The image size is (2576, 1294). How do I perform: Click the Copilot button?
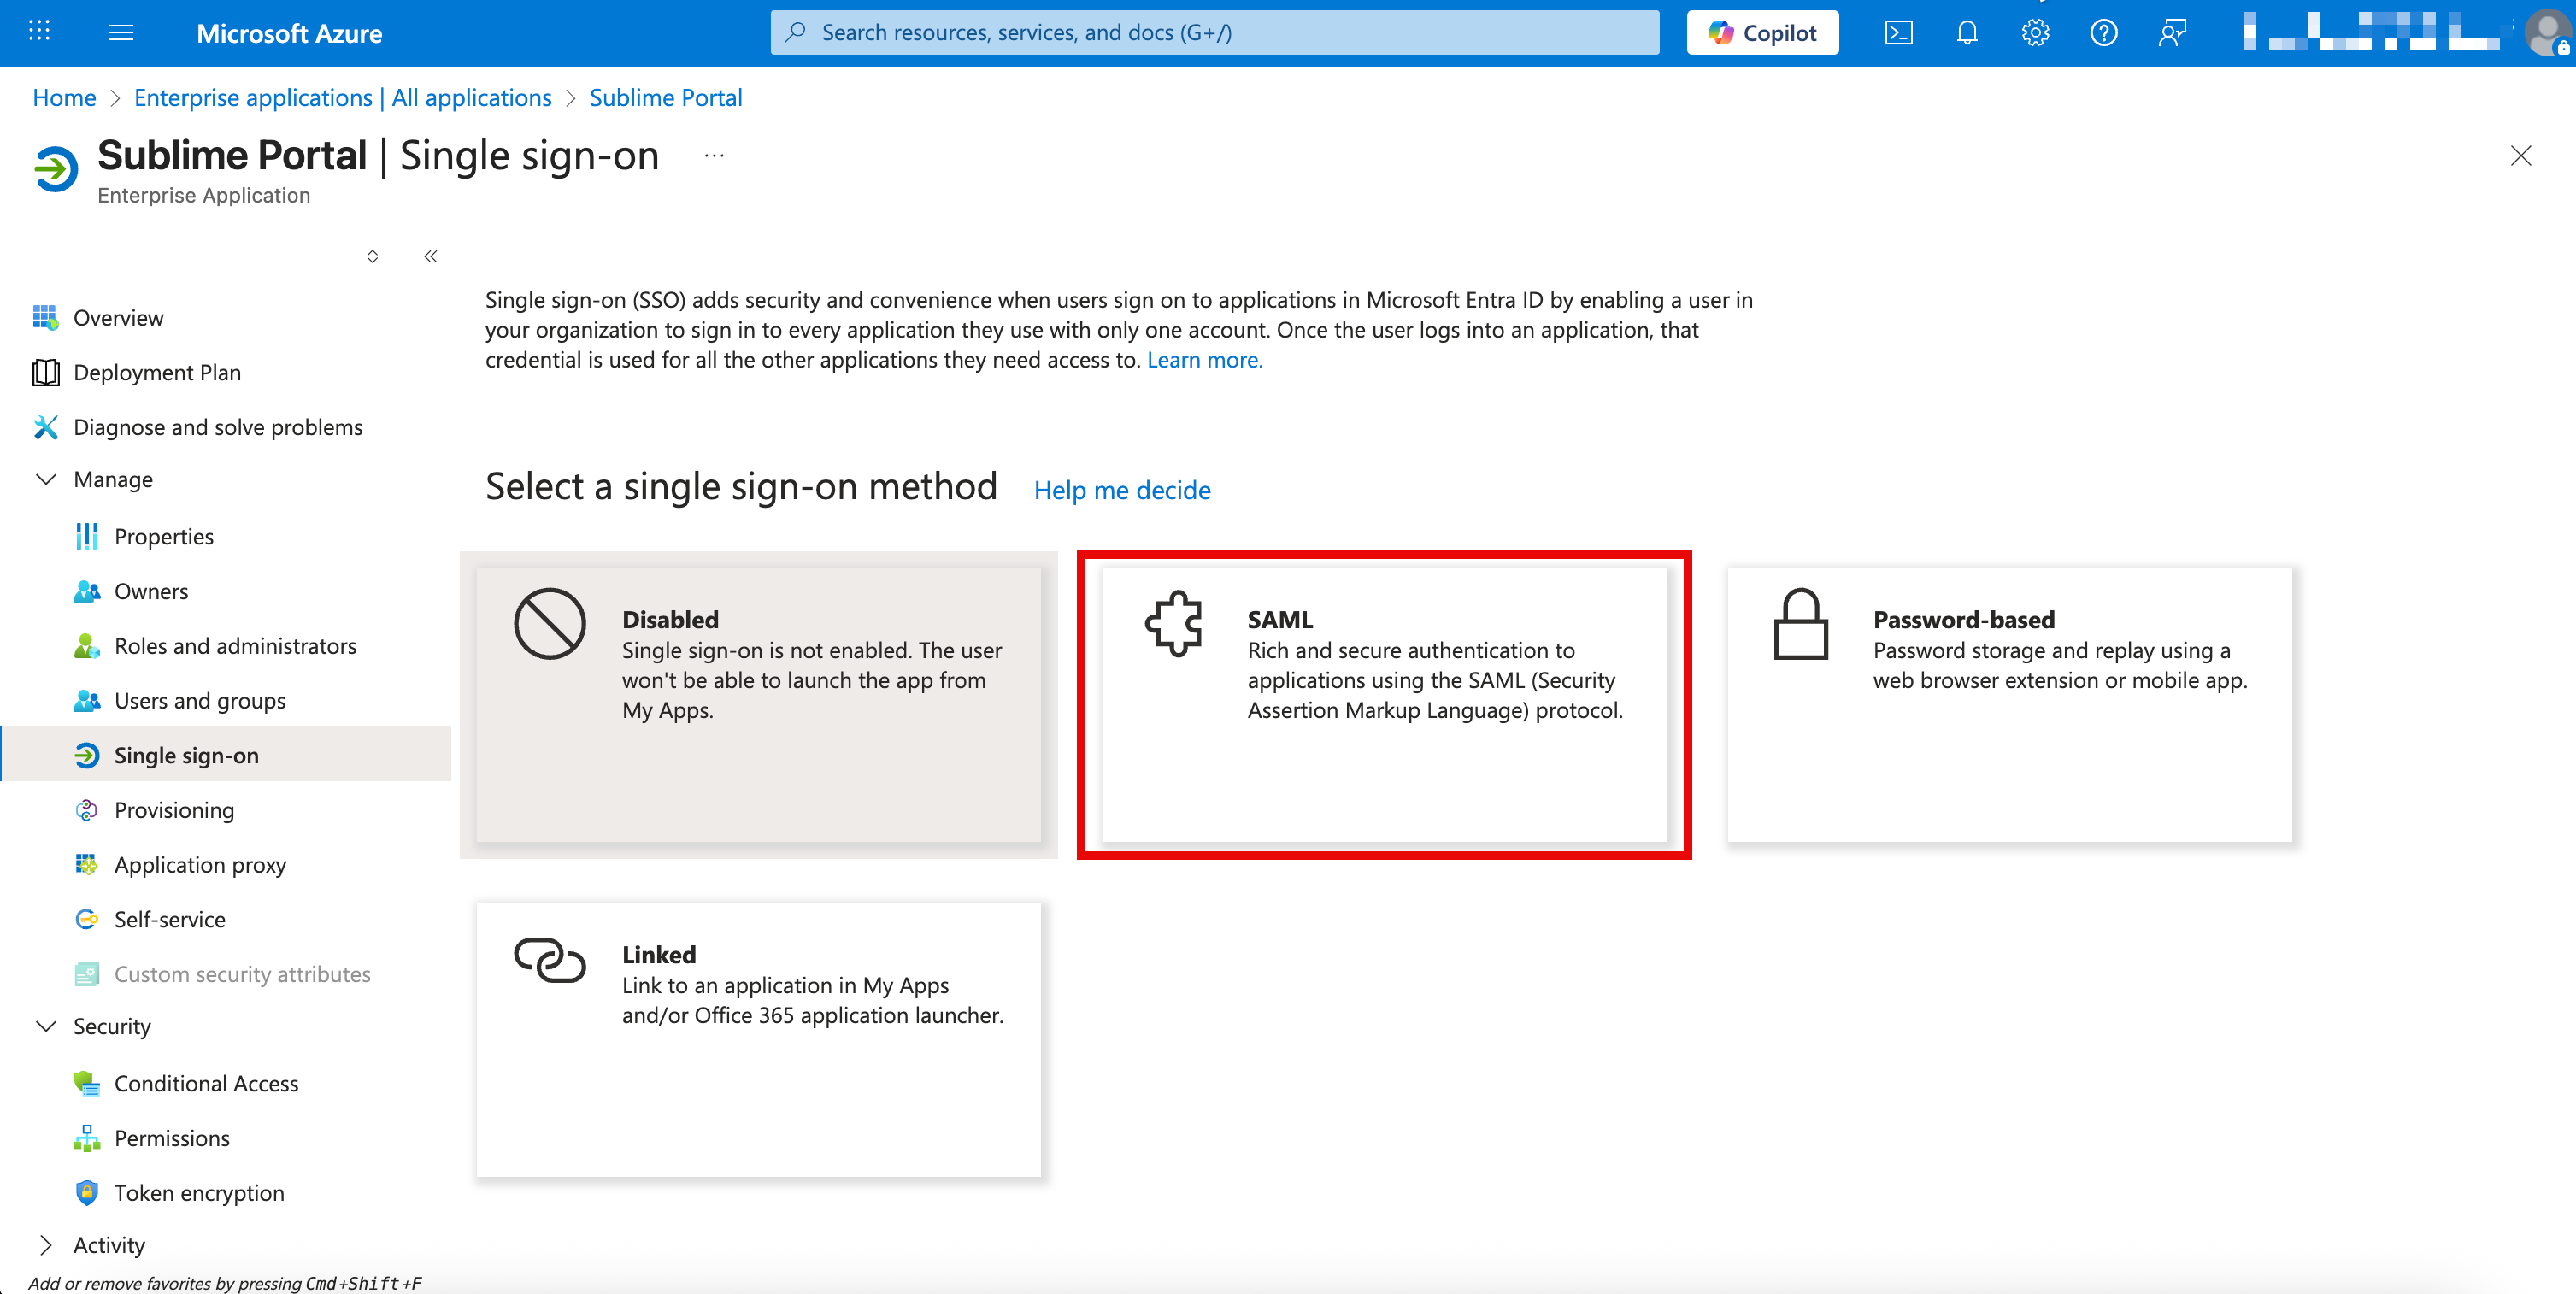pos(1762,33)
